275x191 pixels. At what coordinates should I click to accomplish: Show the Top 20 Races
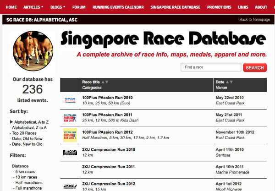click(24, 133)
